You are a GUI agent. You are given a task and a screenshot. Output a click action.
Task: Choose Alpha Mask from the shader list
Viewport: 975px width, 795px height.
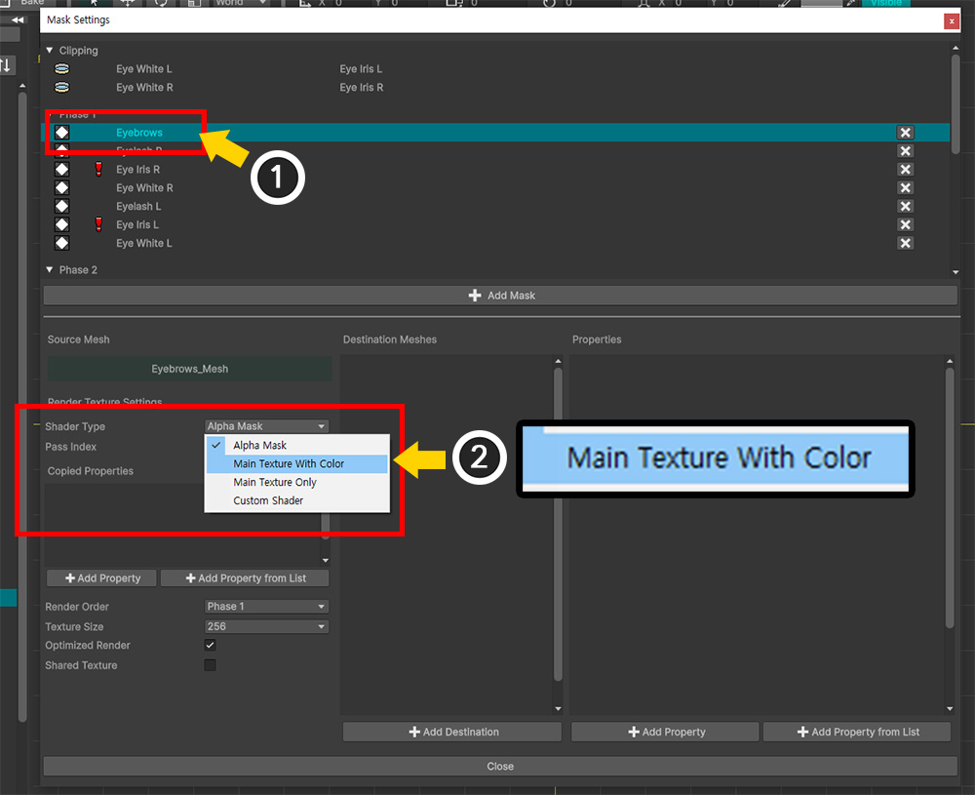297,446
